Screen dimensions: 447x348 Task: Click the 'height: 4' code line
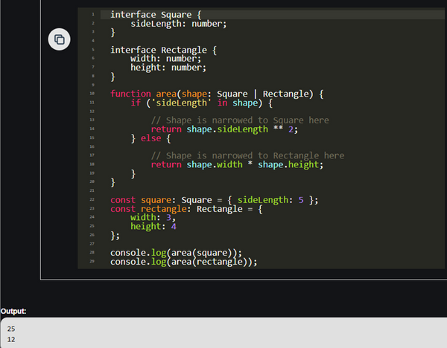(x=153, y=227)
